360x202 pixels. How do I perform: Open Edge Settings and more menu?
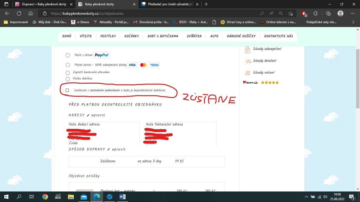[x=353, y=13]
